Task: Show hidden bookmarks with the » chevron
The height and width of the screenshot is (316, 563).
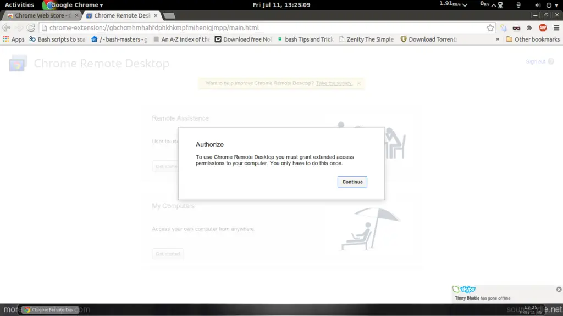Action: [x=498, y=39]
